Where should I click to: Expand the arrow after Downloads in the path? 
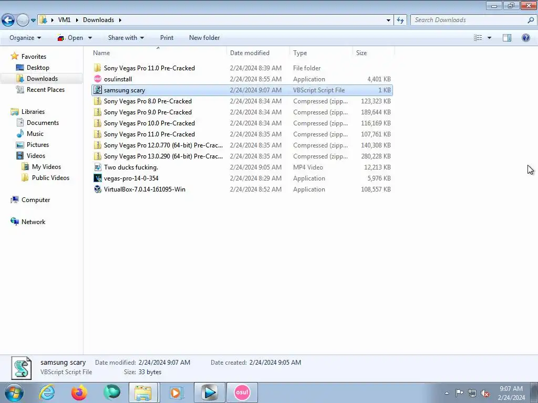120,20
